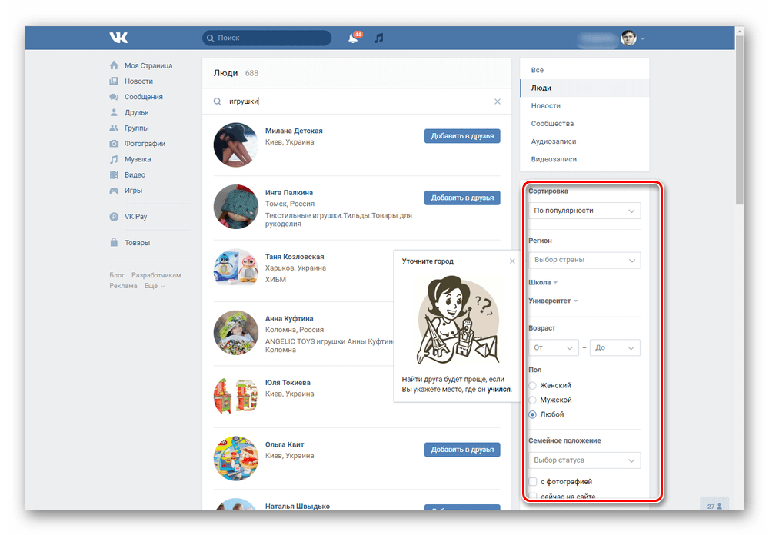769x535 pixels.
Task: Switch to Видеозаписи search tab
Action: [x=584, y=159]
